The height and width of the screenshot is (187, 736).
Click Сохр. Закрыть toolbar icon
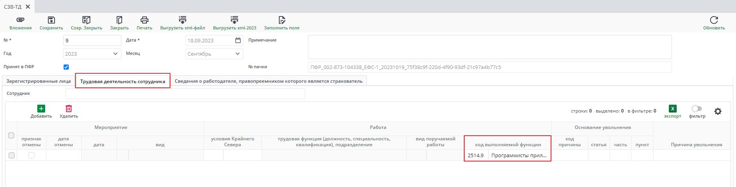tap(86, 20)
